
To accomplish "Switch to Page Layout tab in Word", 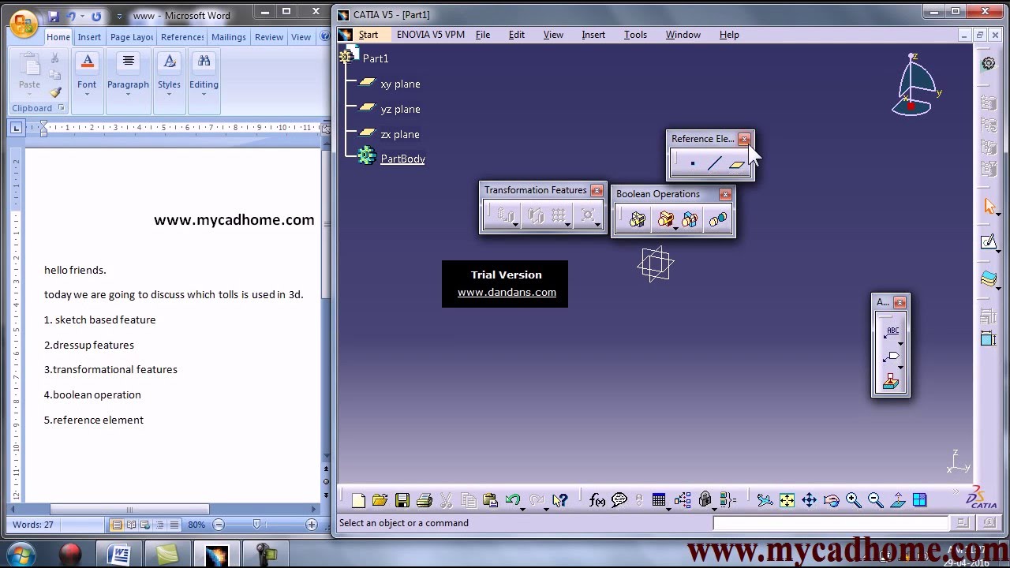I will click(132, 37).
